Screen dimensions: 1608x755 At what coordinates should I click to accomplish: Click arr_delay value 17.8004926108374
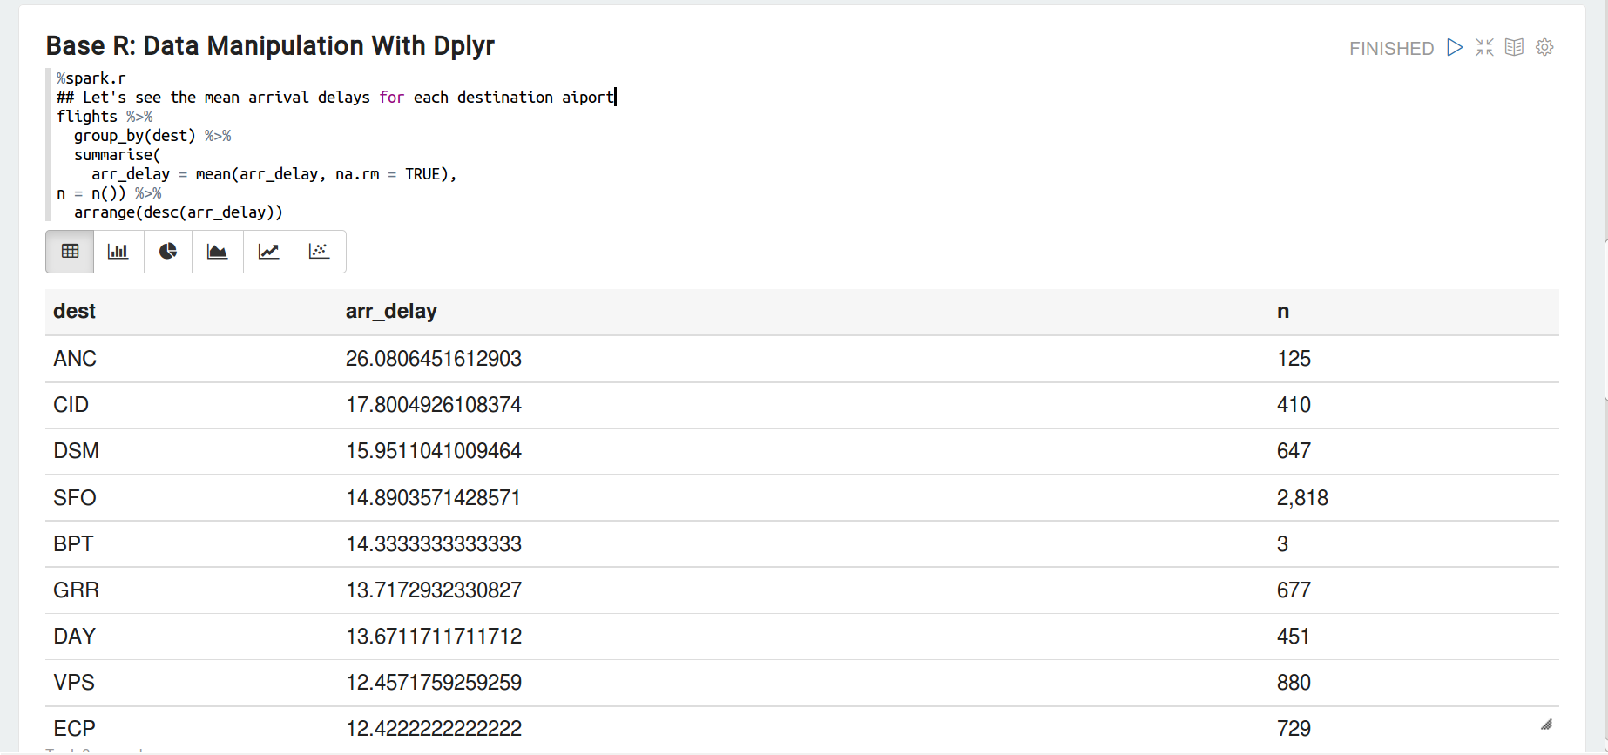[x=434, y=404]
